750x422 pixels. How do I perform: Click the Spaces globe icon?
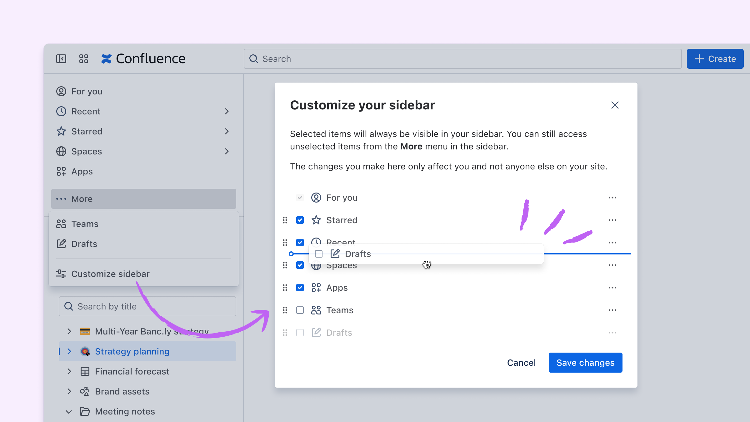tap(61, 151)
